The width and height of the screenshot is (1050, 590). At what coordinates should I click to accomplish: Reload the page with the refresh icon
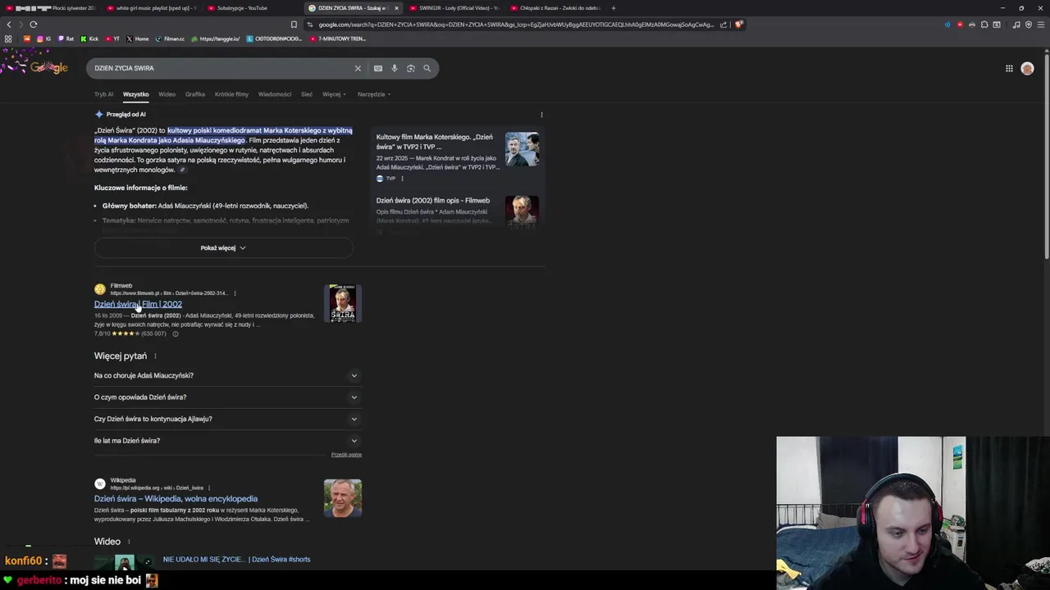tap(33, 25)
